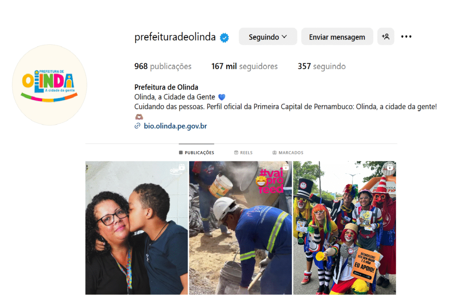This screenshot has height=297, width=454.
Task: View the 357 seguindo list
Action: coord(322,66)
